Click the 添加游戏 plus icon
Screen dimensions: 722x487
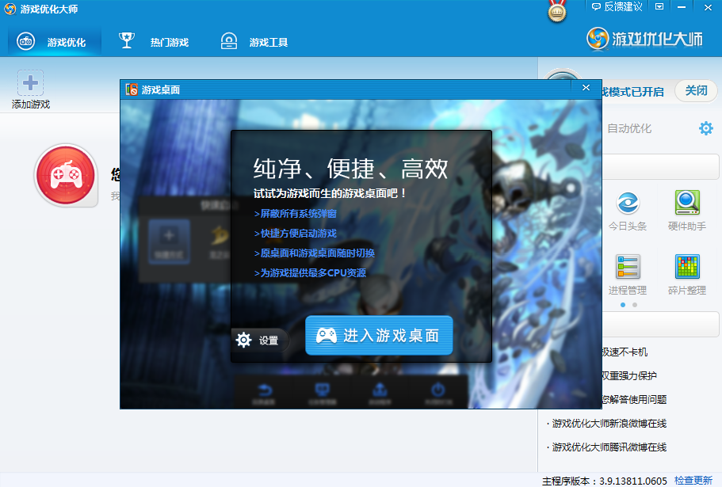(x=30, y=82)
